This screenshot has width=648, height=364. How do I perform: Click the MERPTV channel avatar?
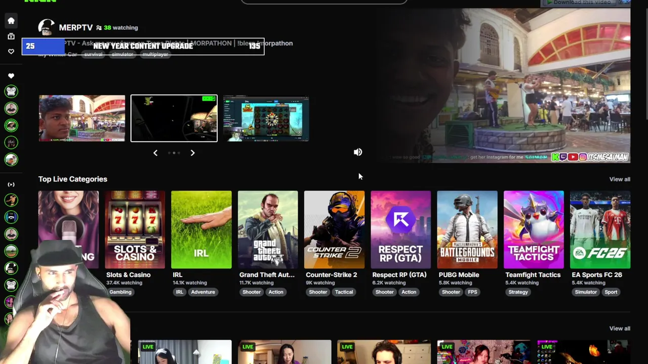[x=46, y=28]
